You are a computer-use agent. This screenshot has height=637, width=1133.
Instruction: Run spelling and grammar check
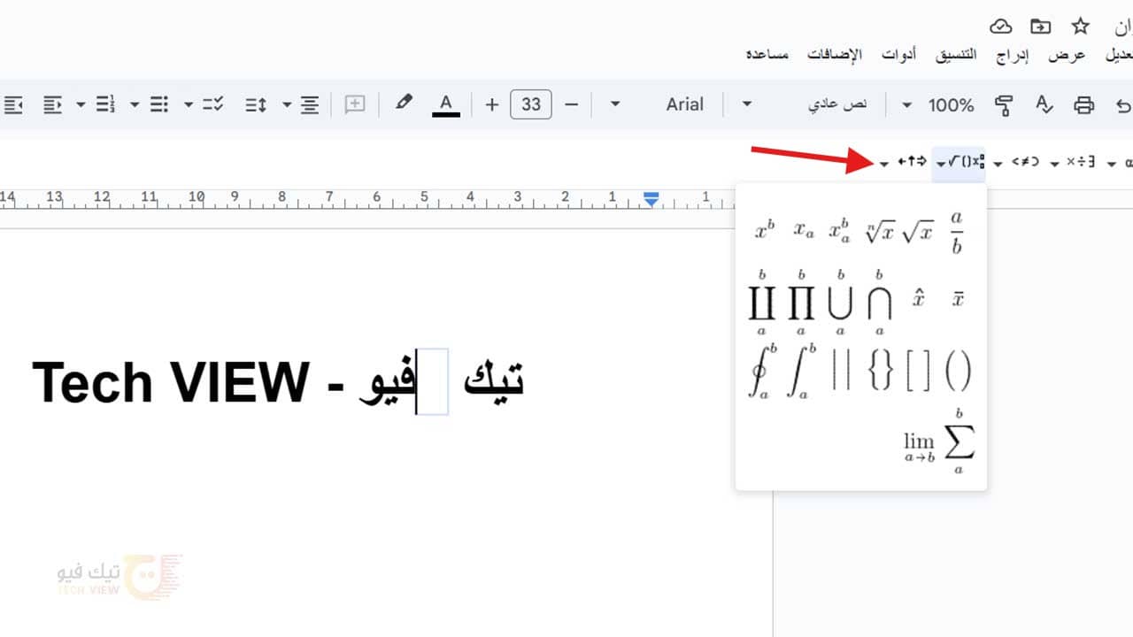pyautogui.click(x=1044, y=105)
